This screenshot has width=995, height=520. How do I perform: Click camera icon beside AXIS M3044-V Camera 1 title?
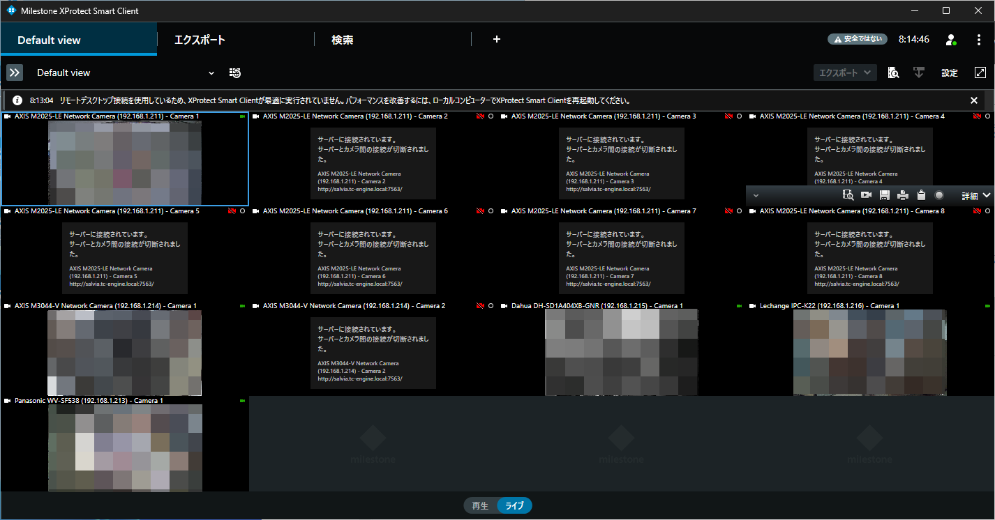coord(8,306)
